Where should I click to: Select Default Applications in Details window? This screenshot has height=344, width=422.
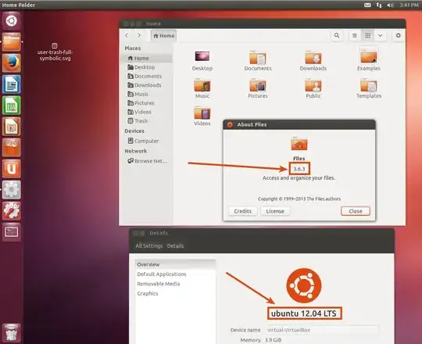pos(176,274)
